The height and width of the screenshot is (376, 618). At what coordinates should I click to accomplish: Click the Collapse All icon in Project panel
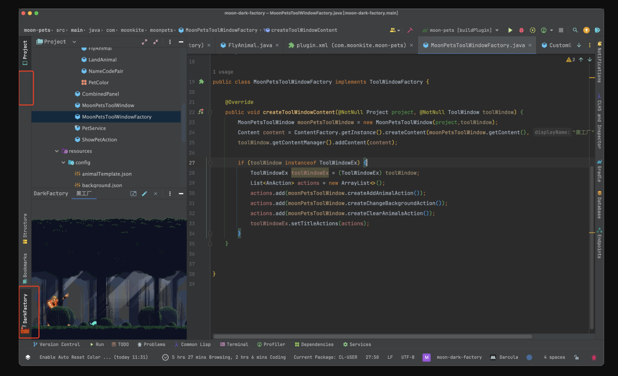(x=156, y=42)
